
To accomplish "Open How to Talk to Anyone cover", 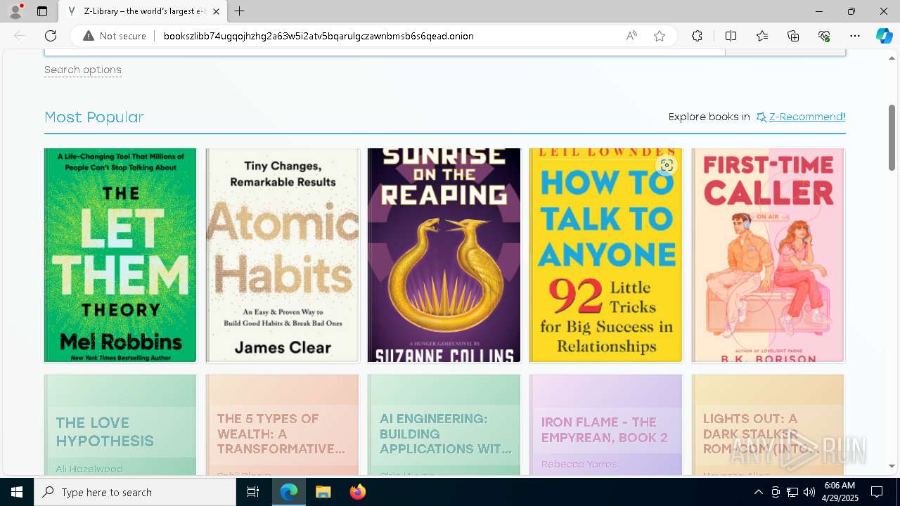I will [x=605, y=255].
